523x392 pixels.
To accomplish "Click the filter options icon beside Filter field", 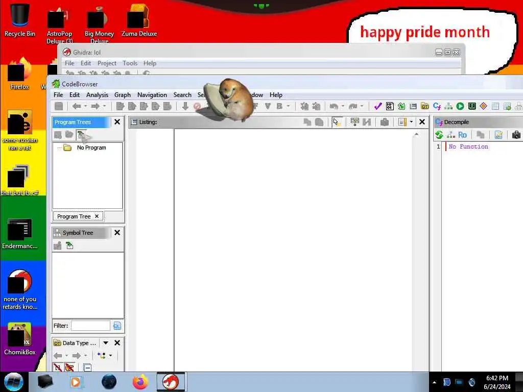I will tap(117, 326).
